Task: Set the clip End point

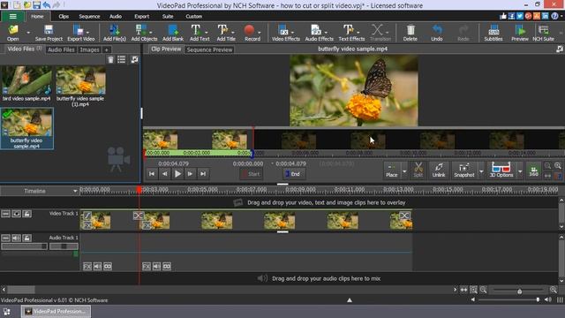Action: click(293, 174)
